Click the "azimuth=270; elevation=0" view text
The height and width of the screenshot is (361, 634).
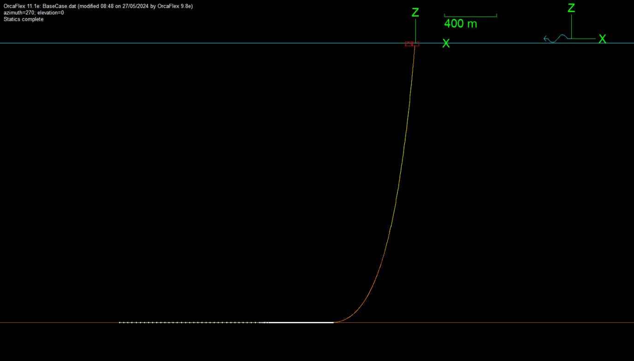coord(34,13)
